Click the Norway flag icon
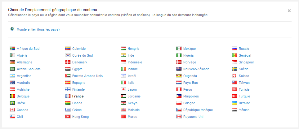 tap(179, 62)
